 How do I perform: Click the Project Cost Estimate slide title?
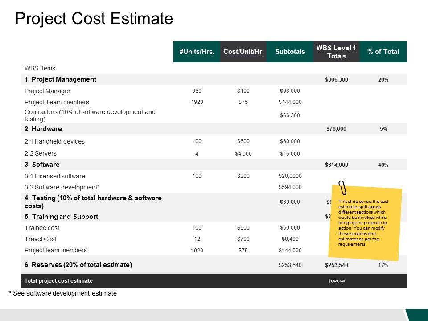point(94,19)
